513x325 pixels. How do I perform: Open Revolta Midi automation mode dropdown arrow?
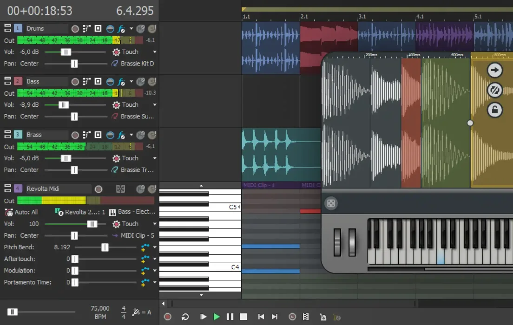coord(155,224)
